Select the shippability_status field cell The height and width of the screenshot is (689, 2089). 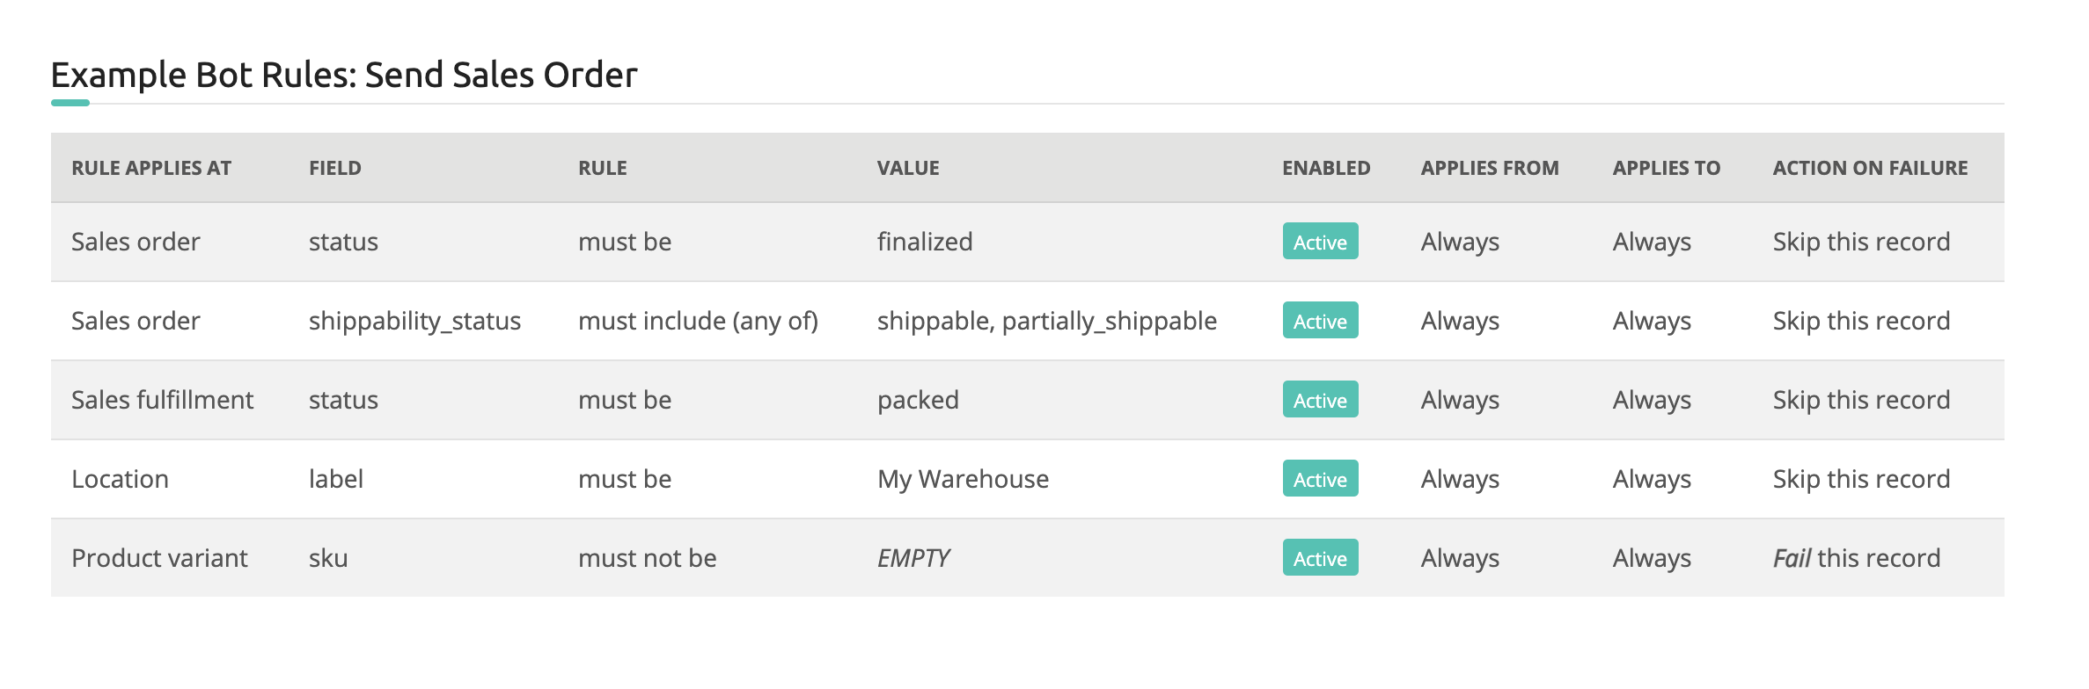pyautogui.click(x=414, y=322)
